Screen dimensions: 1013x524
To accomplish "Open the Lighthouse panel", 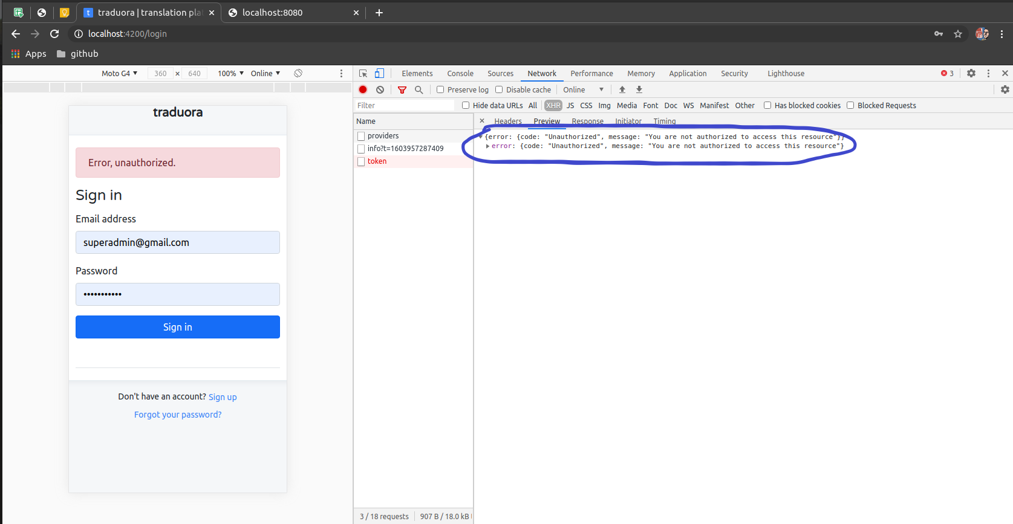I will pyautogui.click(x=786, y=73).
